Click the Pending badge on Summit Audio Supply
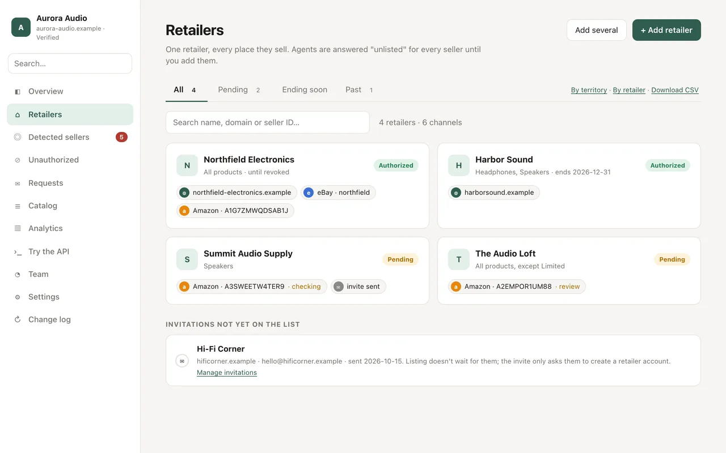 pyautogui.click(x=400, y=259)
